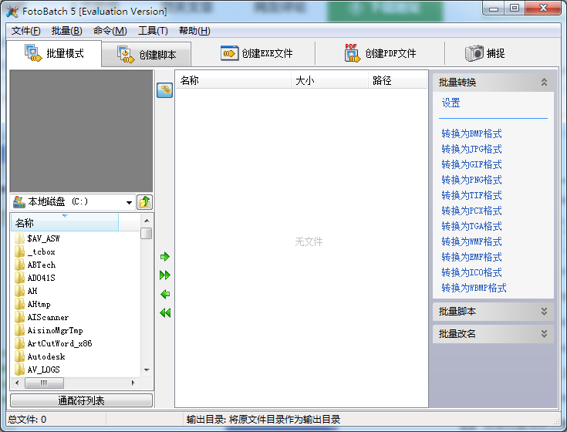Expand the 批量脚本 panel
This screenshot has width=567, height=432.
pyautogui.click(x=544, y=311)
